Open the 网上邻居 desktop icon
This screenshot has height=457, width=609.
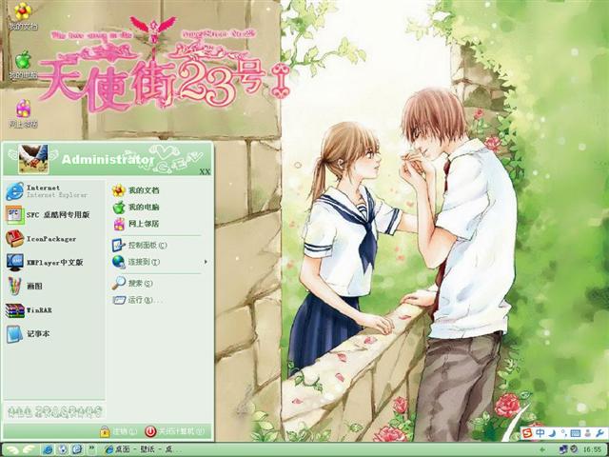(x=23, y=113)
